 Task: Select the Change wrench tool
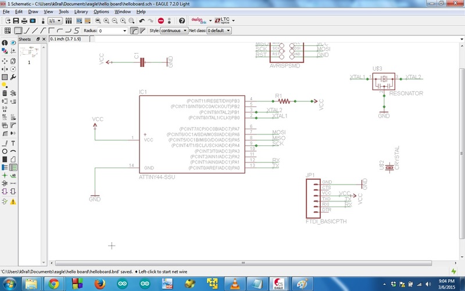point(13,77)
